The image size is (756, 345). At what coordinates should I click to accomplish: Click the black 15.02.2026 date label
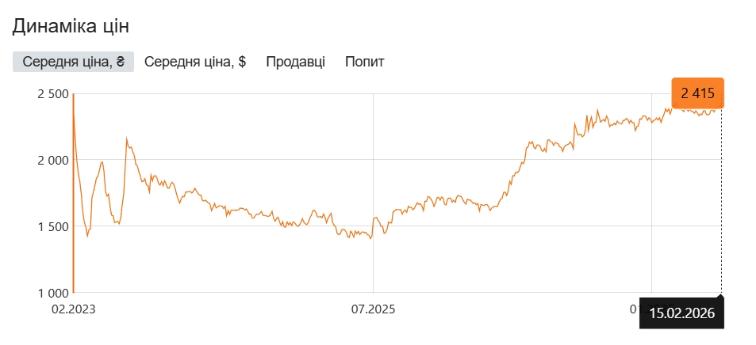coord(682,313)
